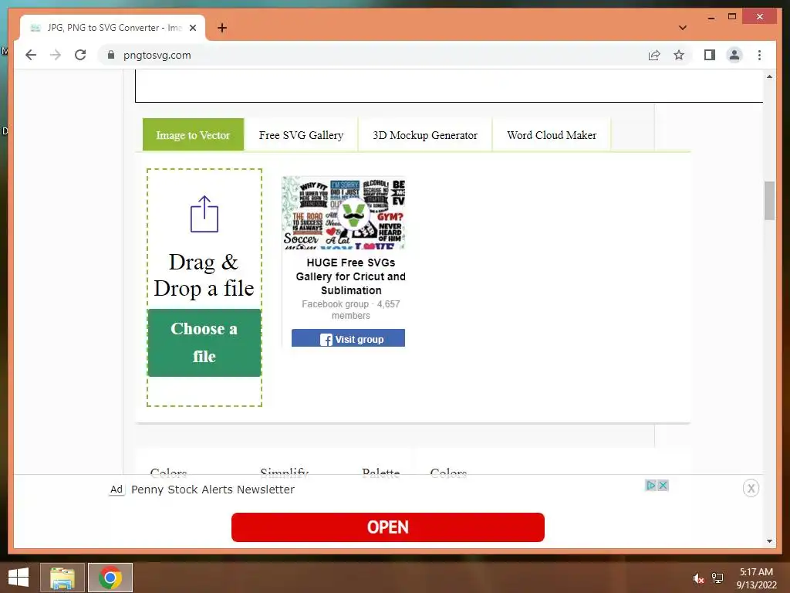The image size is (790, 593).
Task: Click the scrollbar down arrow
Action: [769, 541]
